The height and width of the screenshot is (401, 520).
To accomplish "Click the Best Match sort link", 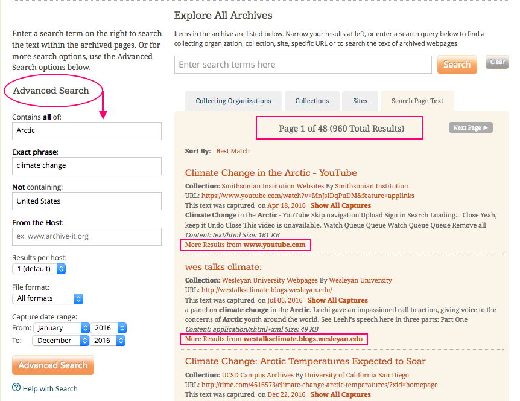I will (233, 151).
